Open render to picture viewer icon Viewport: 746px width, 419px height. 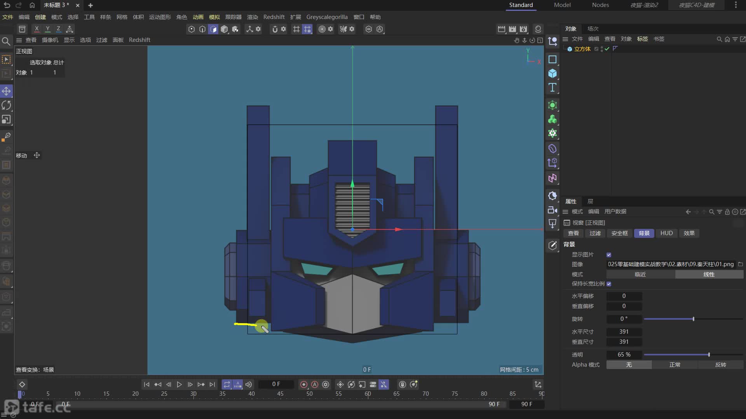(512, 29)
